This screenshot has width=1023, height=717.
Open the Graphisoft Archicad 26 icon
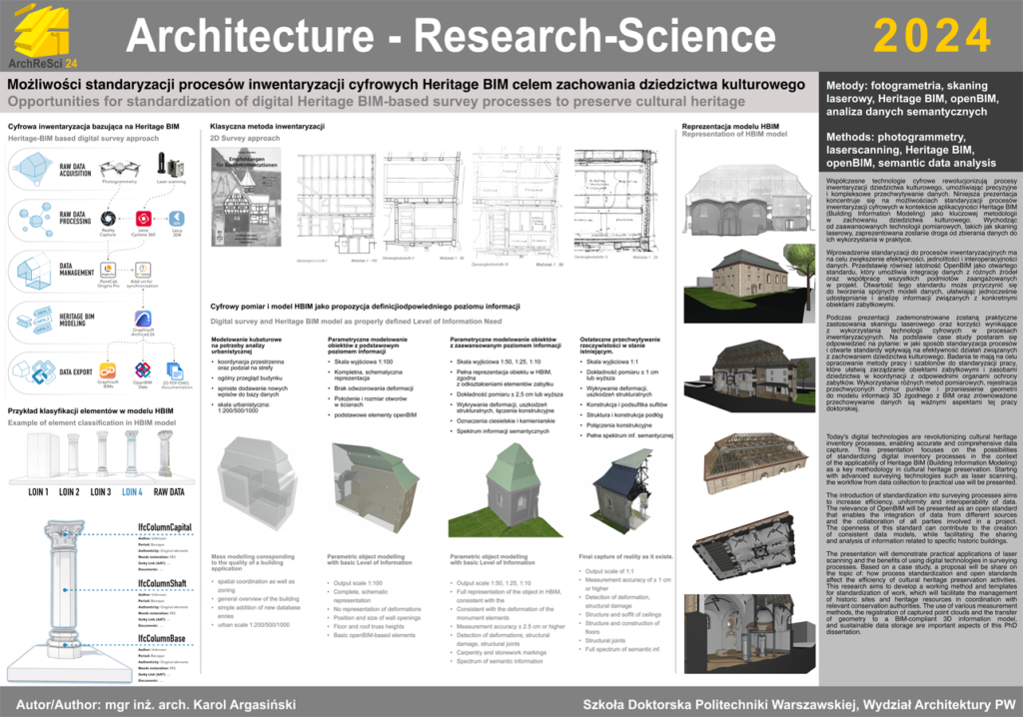[x=142, y=320]
